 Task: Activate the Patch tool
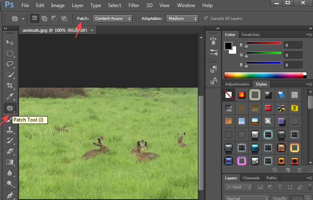tap(10, 108)
